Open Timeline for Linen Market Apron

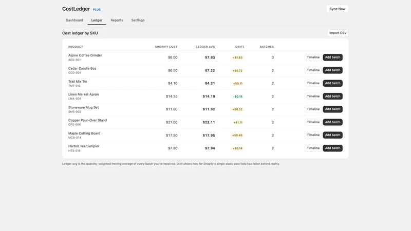point(313,97)
